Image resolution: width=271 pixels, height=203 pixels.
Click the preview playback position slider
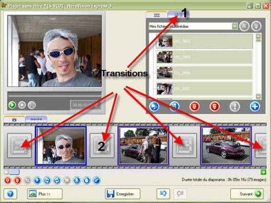click(x=55, y=96)
